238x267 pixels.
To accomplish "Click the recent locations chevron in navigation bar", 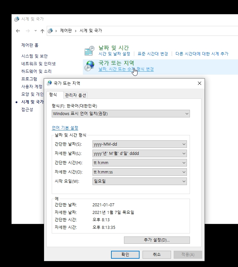I will pos(35,31).
